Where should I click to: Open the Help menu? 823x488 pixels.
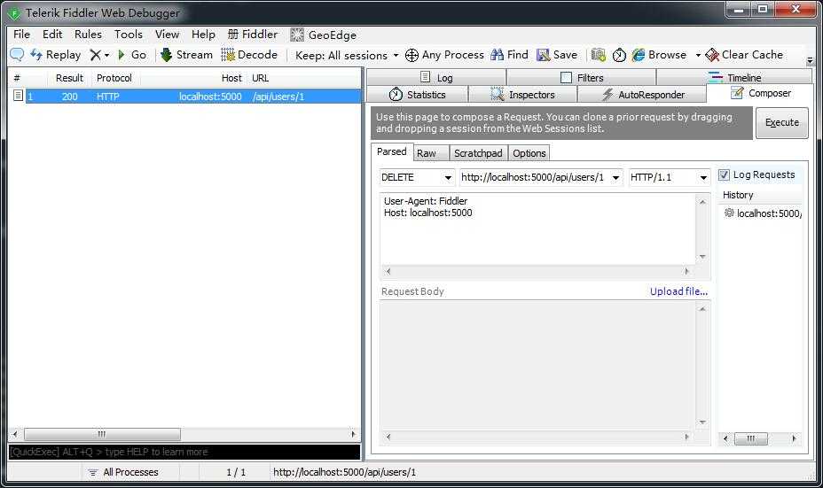click(203, 34)
